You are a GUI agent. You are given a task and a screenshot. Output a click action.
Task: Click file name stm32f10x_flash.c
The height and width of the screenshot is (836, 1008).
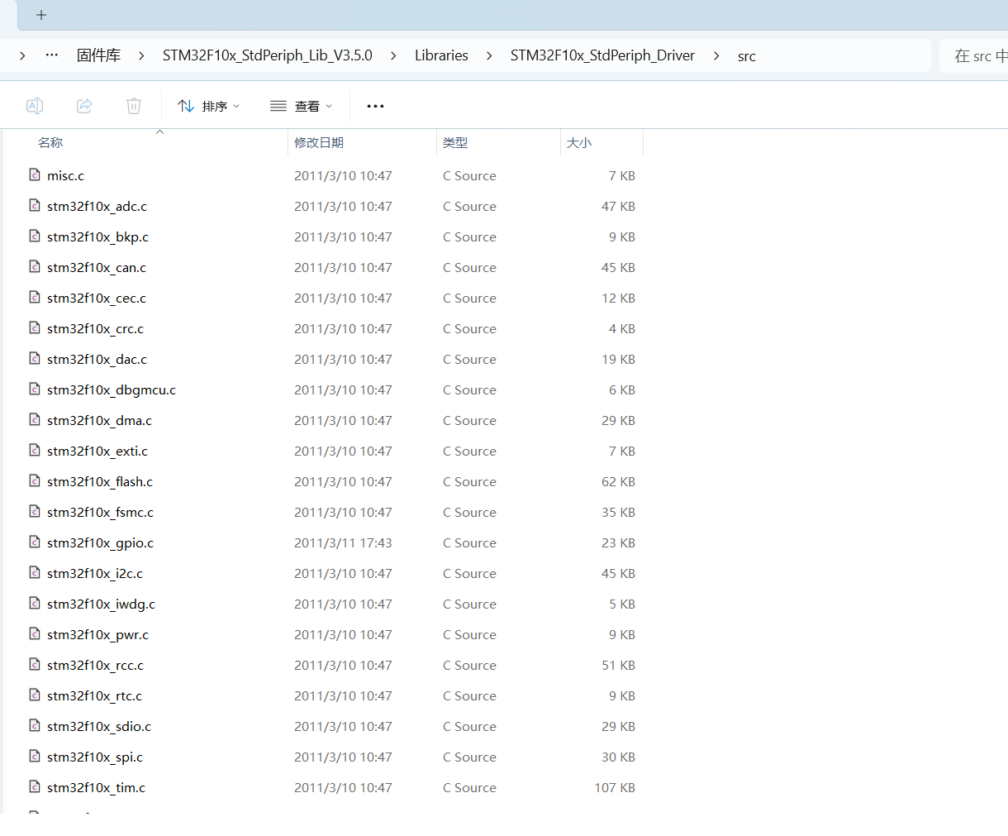click(100, 482)
